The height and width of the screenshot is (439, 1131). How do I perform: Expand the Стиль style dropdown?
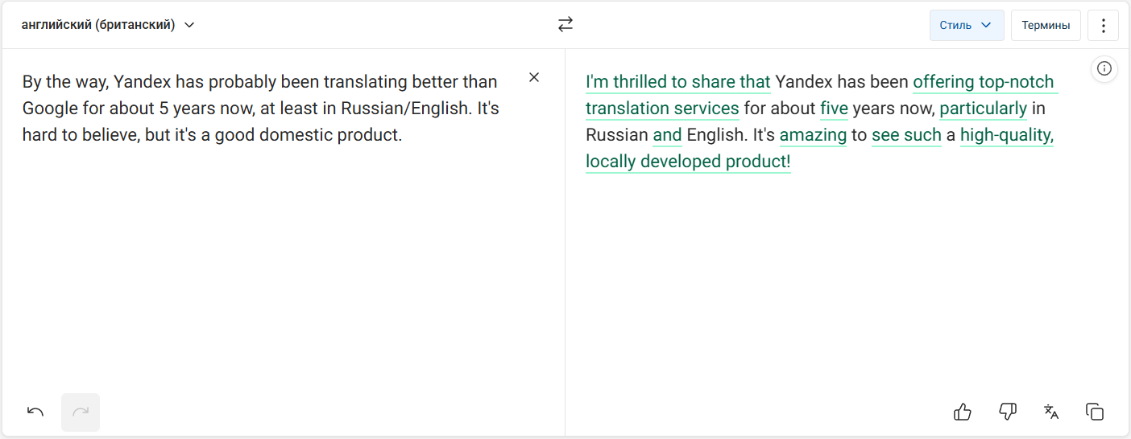[967, 25]
